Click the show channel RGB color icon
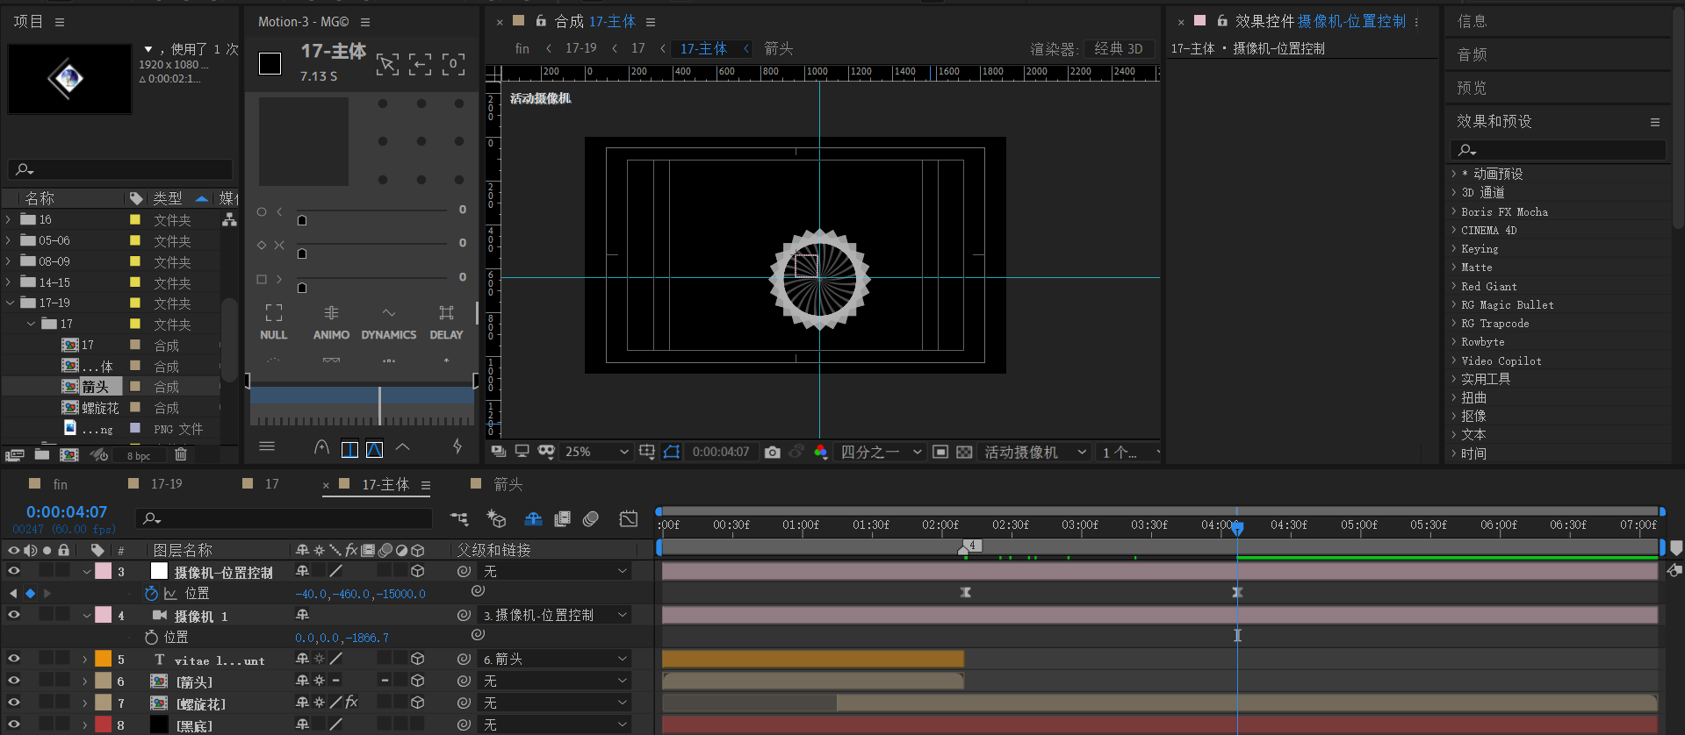 [x=821, y=452]
